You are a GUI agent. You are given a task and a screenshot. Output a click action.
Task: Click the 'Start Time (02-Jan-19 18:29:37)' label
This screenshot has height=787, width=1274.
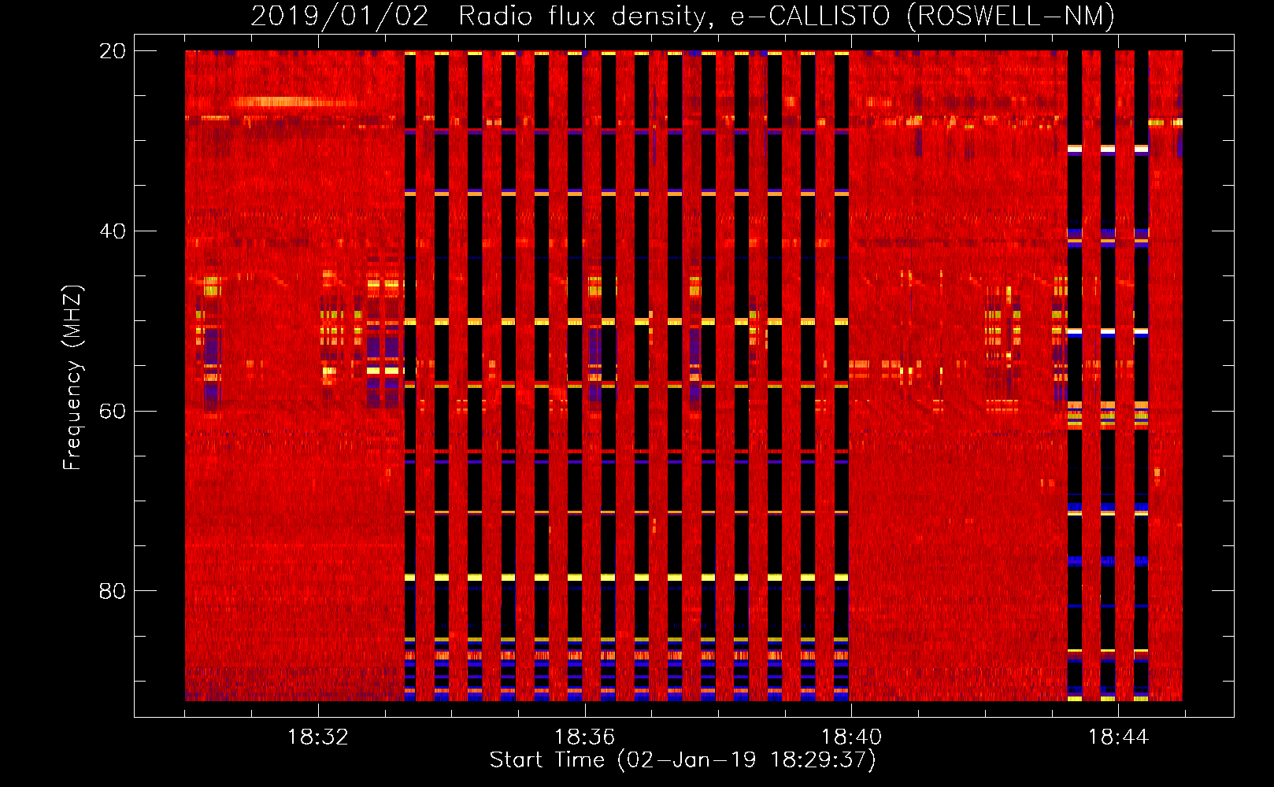point(683,760)
